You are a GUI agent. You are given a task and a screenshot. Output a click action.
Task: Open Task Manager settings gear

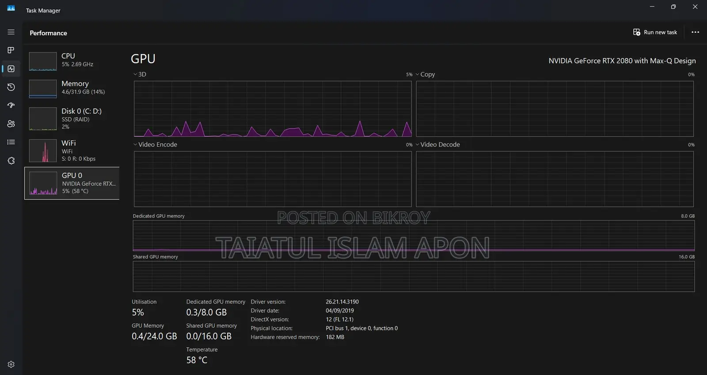(x=11, y=364)
